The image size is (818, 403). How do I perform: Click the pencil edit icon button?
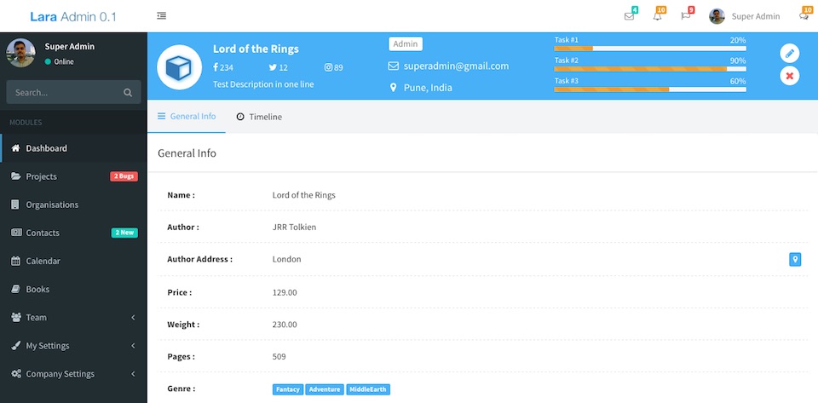click(x=790, y=53)
